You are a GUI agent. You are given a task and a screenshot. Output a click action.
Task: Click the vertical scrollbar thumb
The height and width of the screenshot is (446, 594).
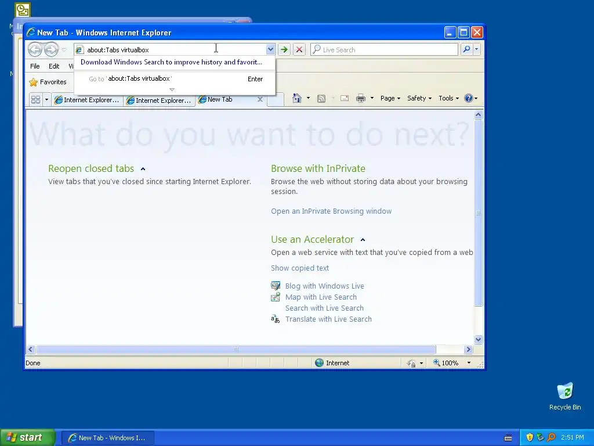point(478,213)
